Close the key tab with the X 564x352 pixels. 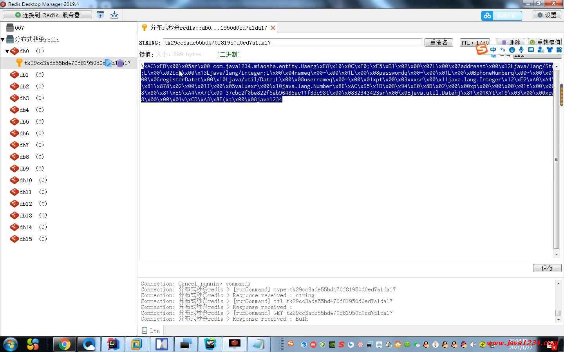click(x=273, y=28)
